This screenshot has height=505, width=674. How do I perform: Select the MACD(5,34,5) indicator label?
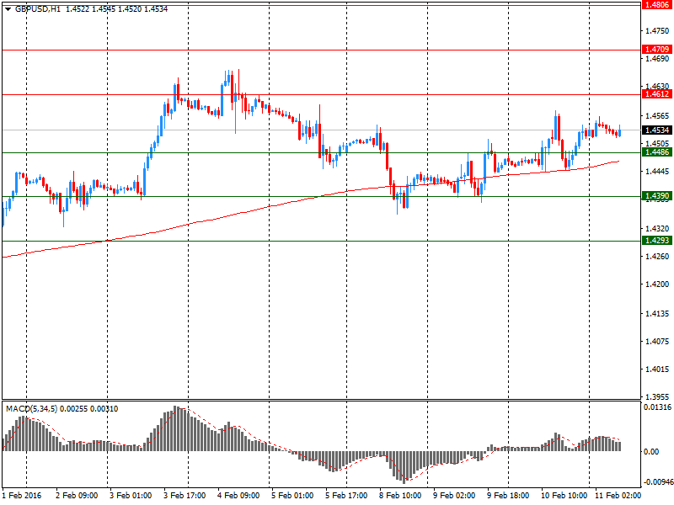(31, 409)
